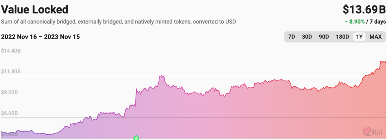Screen dimensions: 387x140
Task: Click the $14.40B axis label
Action: click(11, 51)
